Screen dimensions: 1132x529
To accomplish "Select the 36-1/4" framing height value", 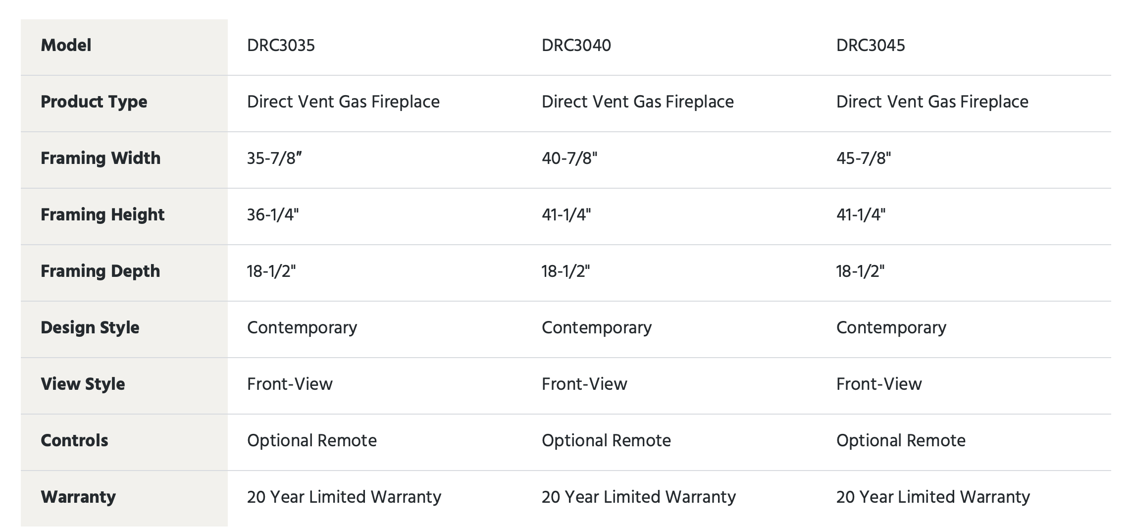I will pos(273,215).
